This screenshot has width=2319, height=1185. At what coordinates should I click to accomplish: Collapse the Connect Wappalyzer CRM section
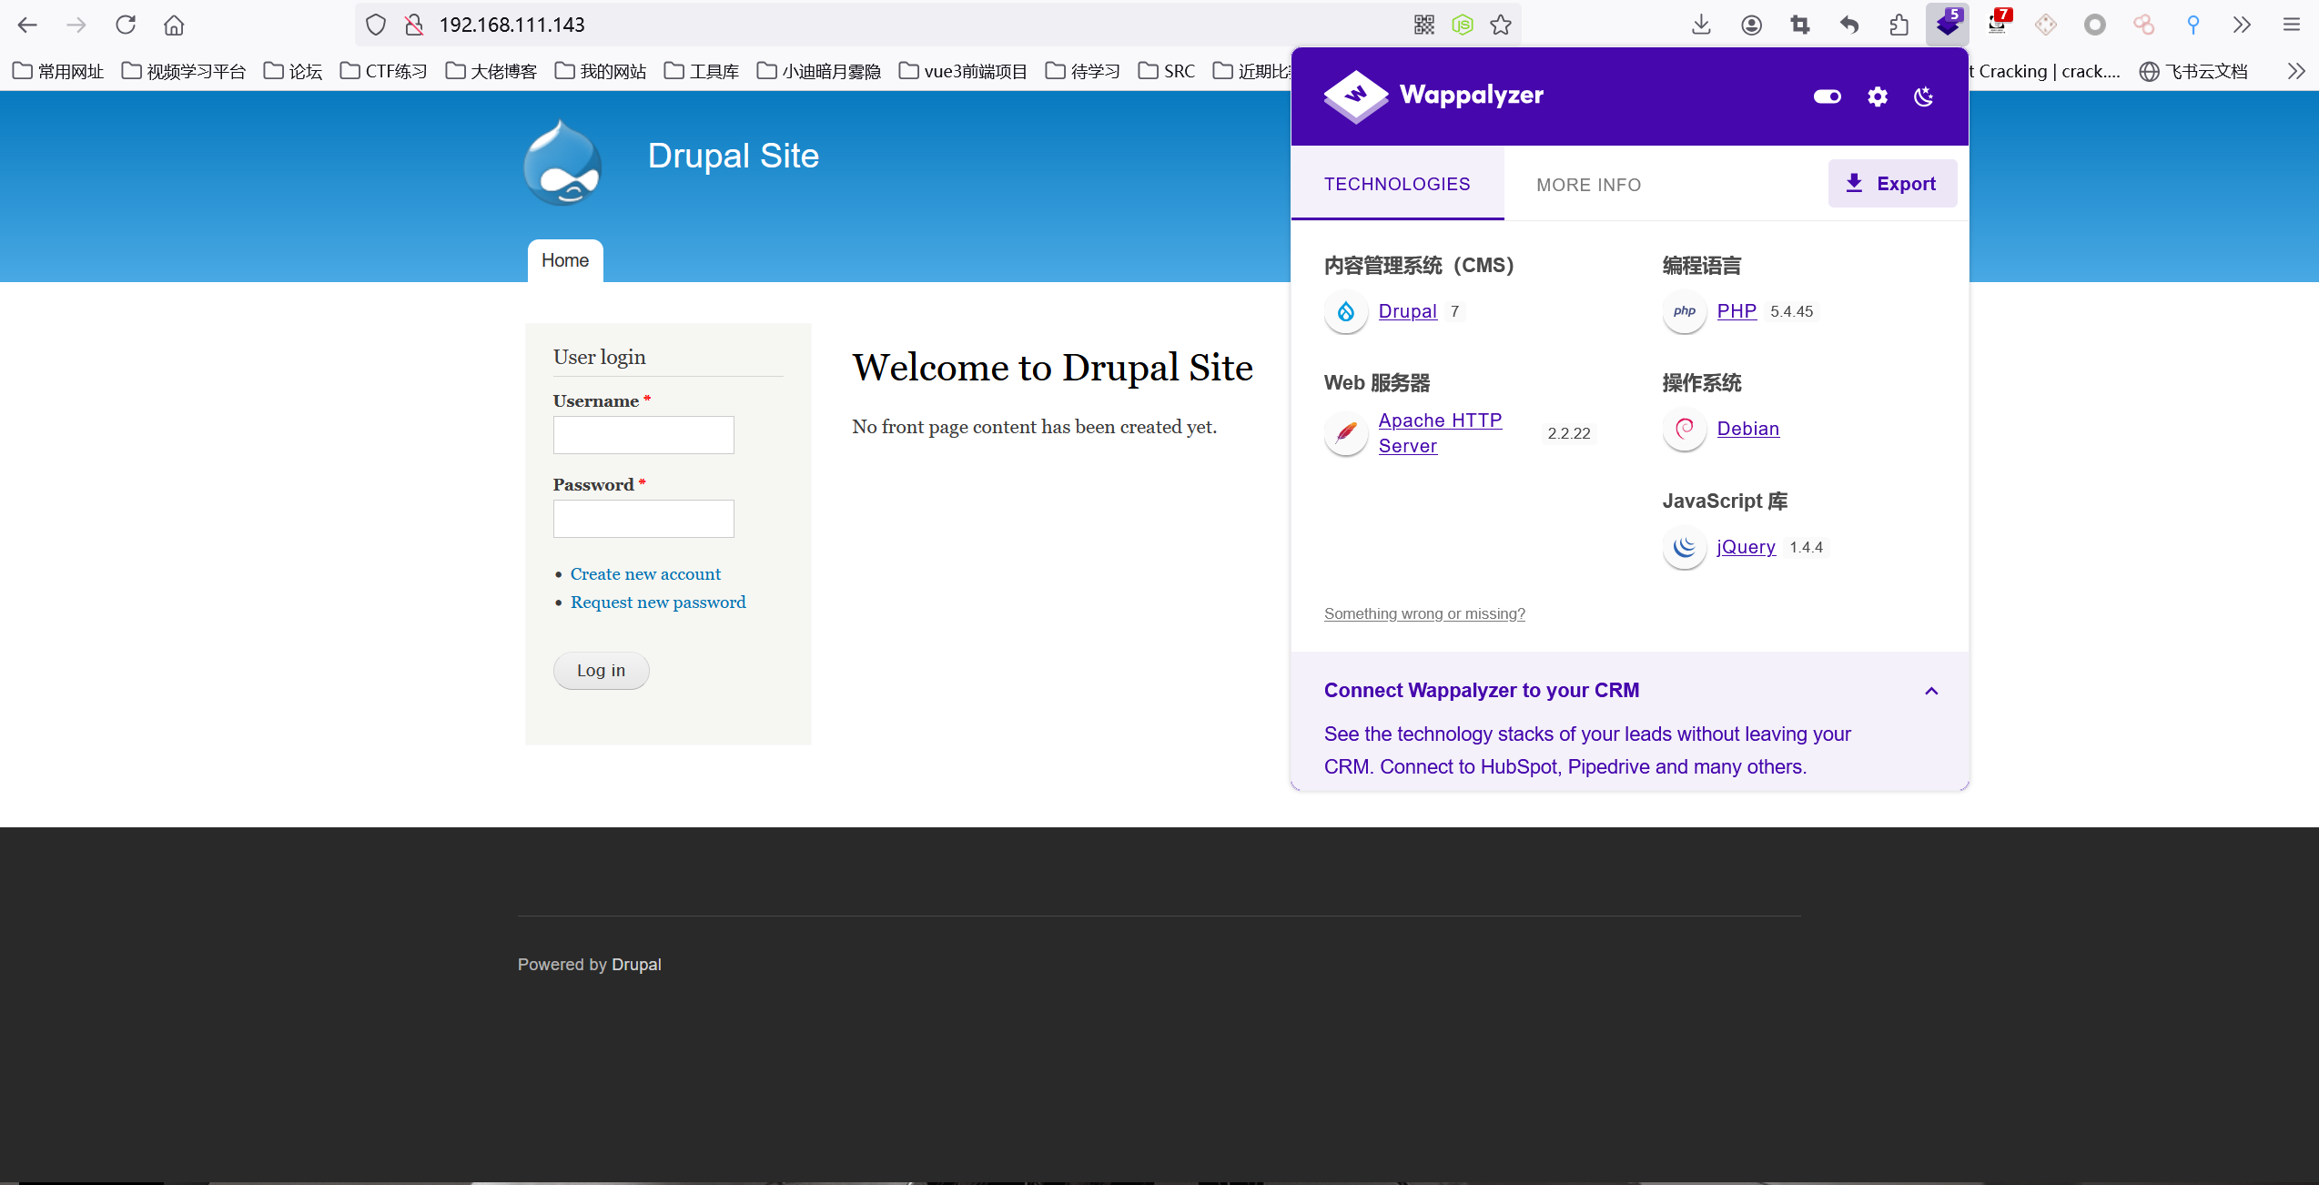pyautogui.click(x=1931, y=691)
